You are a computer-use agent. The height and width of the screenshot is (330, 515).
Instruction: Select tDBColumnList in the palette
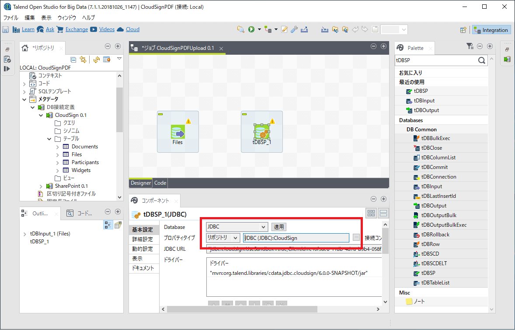click(x=438, y=158)
